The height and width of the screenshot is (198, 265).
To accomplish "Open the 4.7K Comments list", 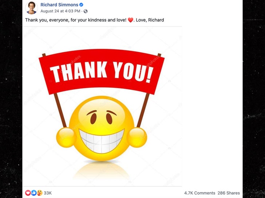I will tap(199, 193).
